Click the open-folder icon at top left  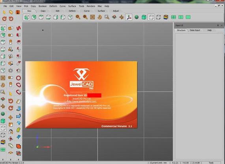point(11,12)
